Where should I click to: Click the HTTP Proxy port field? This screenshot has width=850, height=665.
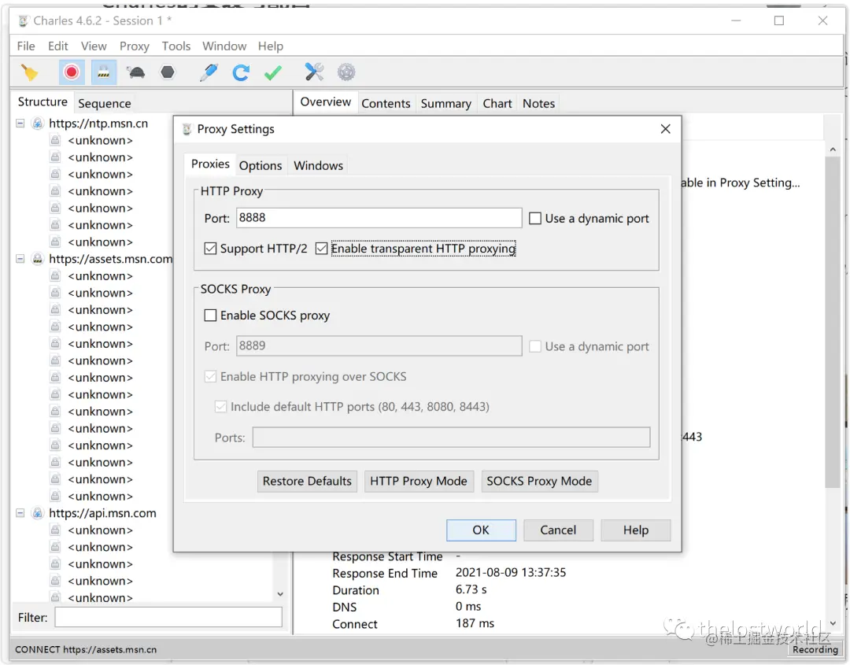pyautogui.click(x=379, y=218)
